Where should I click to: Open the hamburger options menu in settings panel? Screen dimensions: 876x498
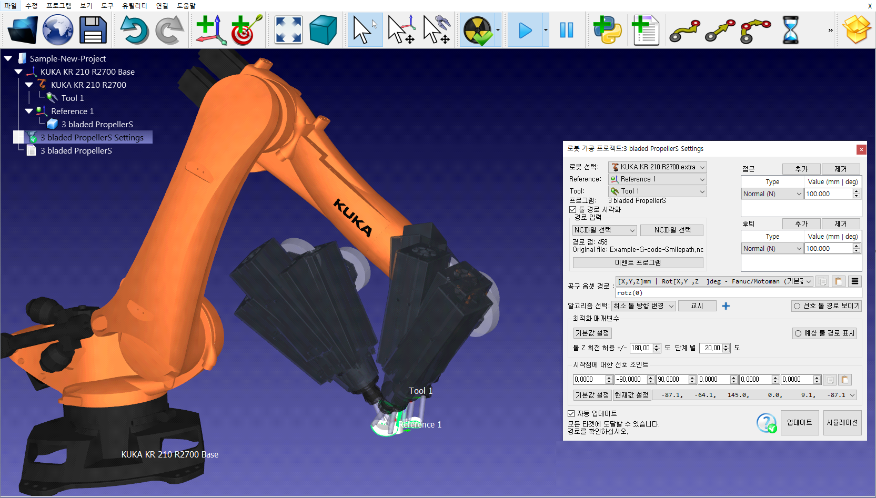click(x=855, y=281)
